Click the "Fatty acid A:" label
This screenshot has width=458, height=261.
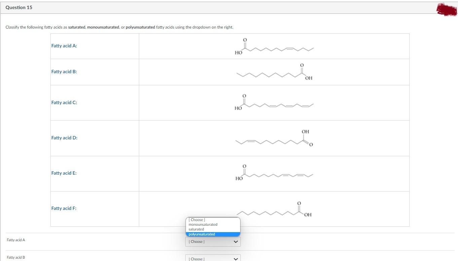[64, 46]
